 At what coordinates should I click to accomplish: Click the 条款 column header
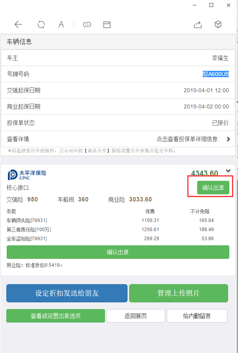pyautogui.click(x=11, y=212)
